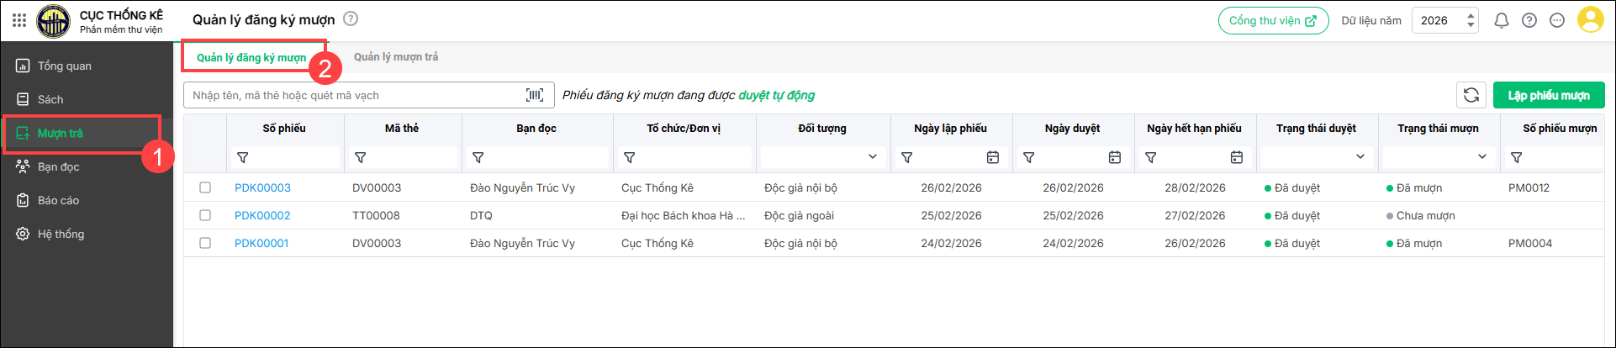The width and height of the screenshot is (1616, 348).
Task: Click date 25/02/2026 in Ngày lập phiếu column
Action: pyautogui.click(x=951, y=215)
